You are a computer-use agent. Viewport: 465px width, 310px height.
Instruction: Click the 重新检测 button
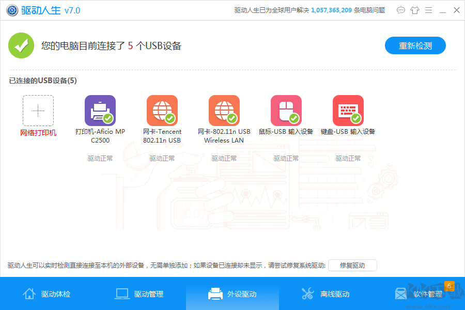tap(415, 45)
